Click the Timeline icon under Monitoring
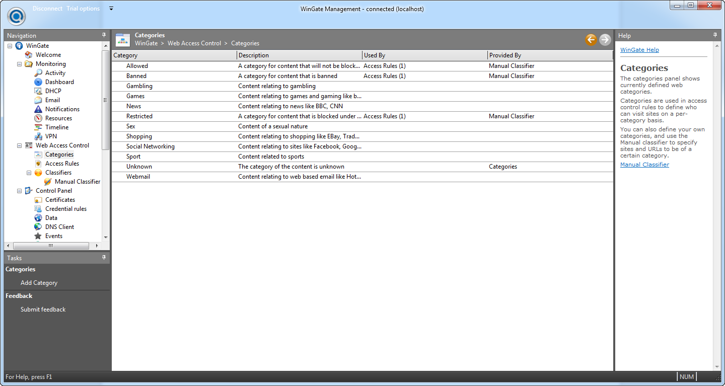This screenshot has height=386, width=725. [x=38, y=127]
